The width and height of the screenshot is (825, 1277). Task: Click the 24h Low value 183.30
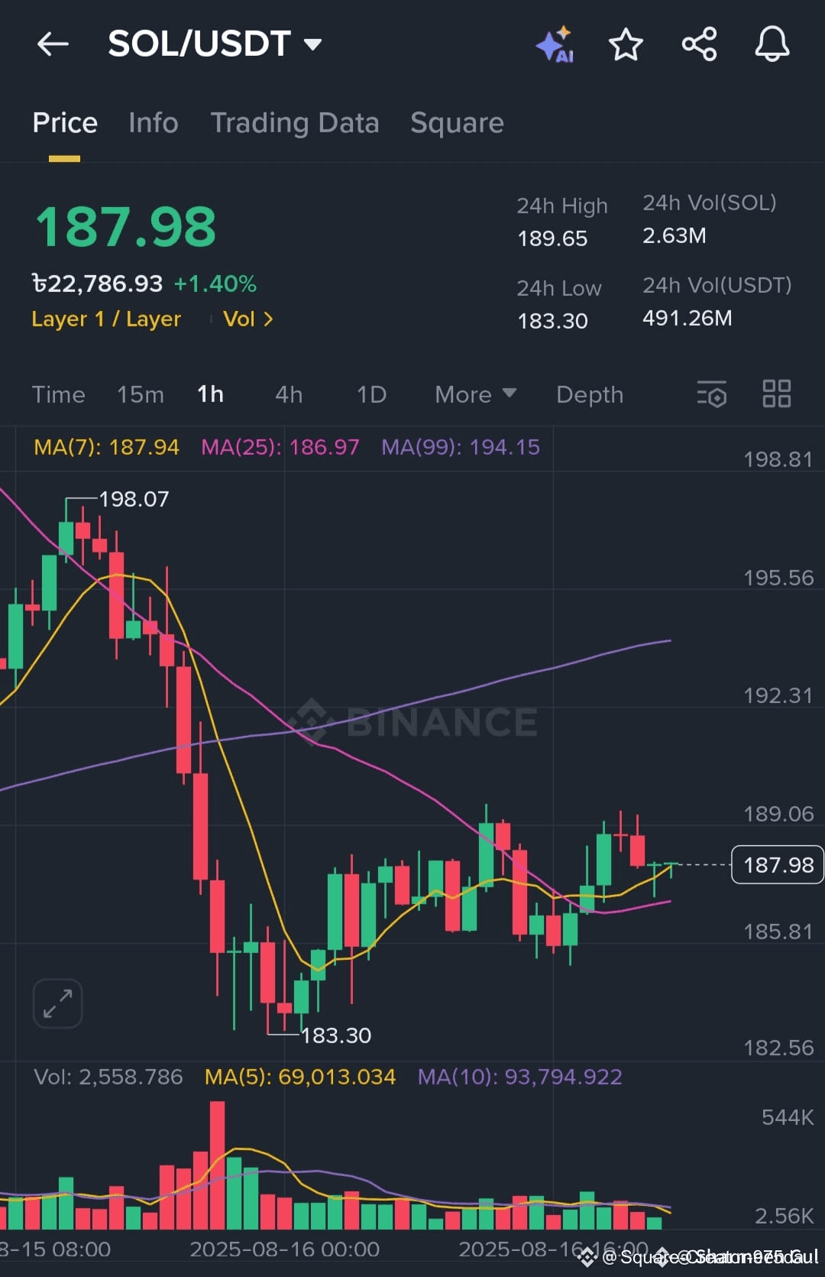(x=552, y=321)
